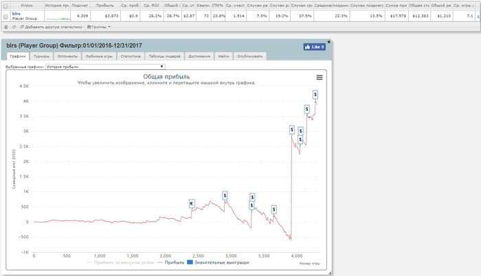
Task: Tick the checkbox for the blrs row
Action: click(5, 16)
